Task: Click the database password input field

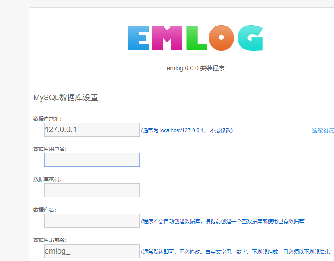Action: [92, 190]
